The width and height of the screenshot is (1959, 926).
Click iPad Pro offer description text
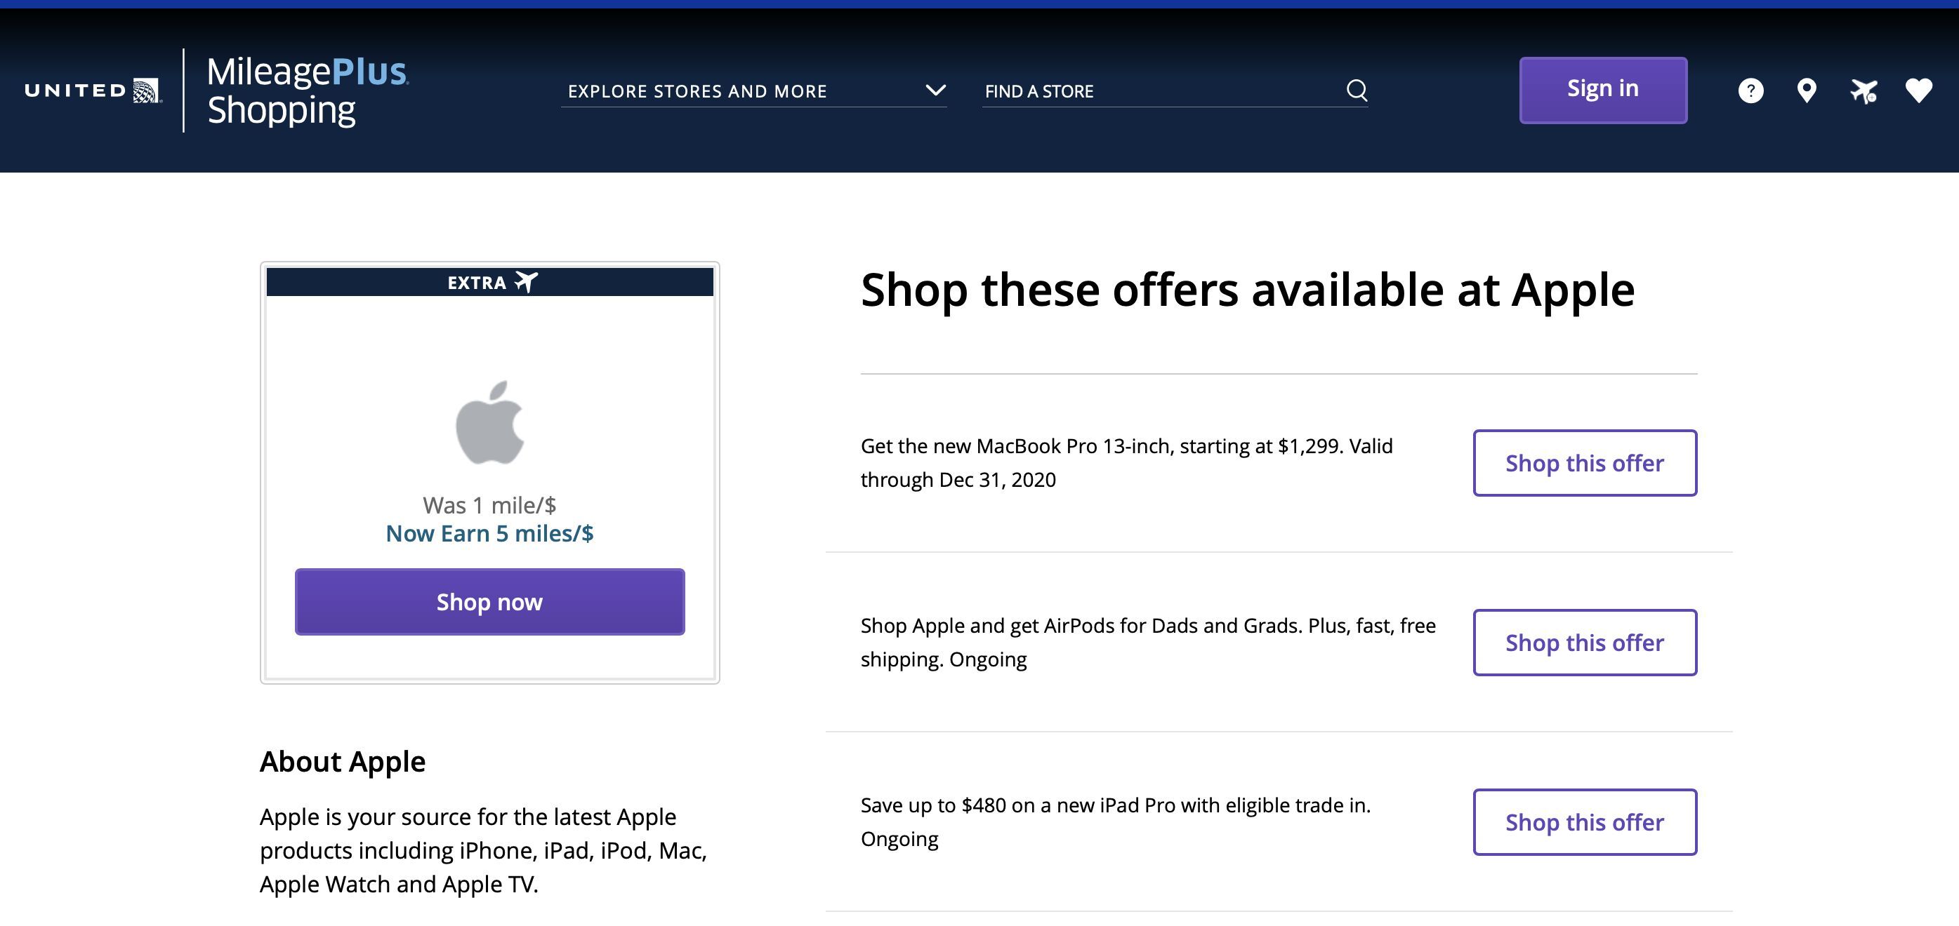click(1116, 822)
